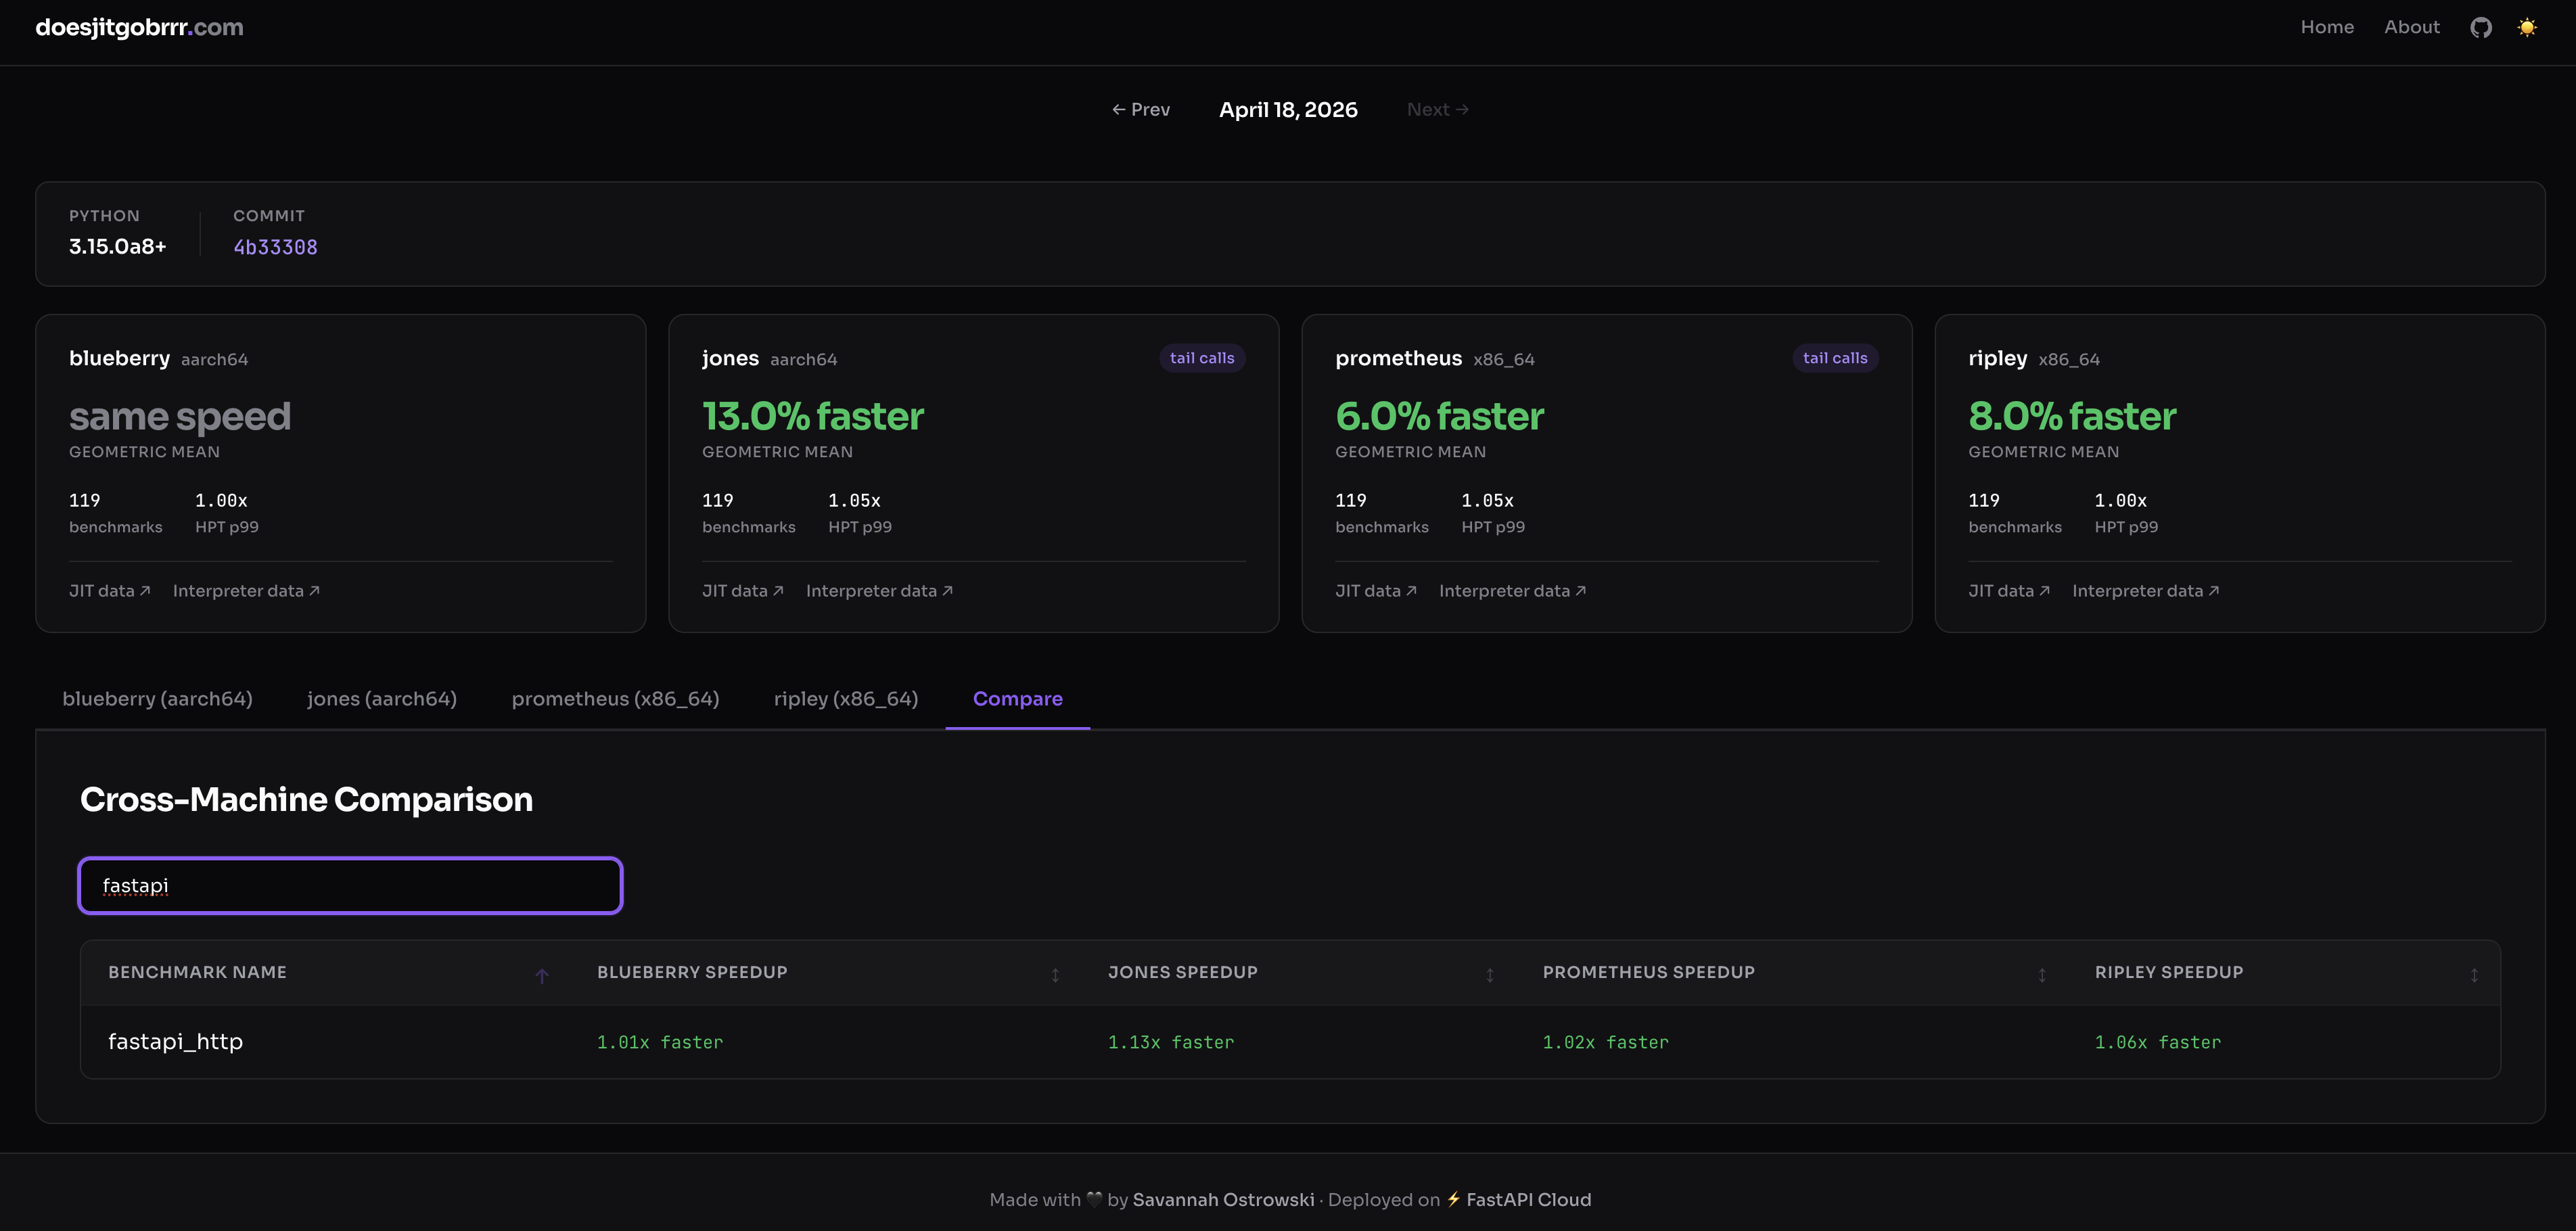Go to previous date with Prev
Viewport: 2576px width, 1231px height.
pos(1141,109)
